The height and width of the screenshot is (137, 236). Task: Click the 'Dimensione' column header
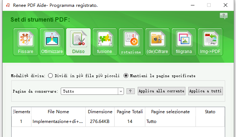[100, 112]
